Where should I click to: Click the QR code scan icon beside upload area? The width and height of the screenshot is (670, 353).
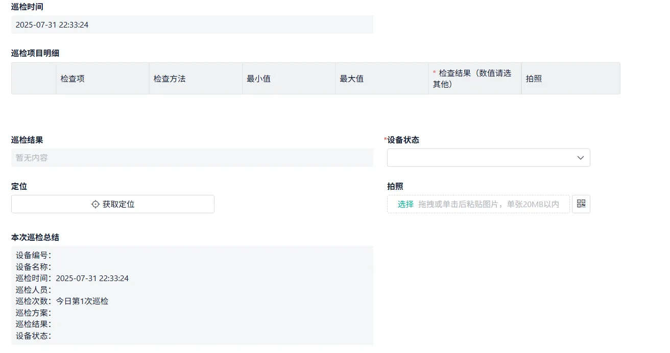tap(581, 204)
